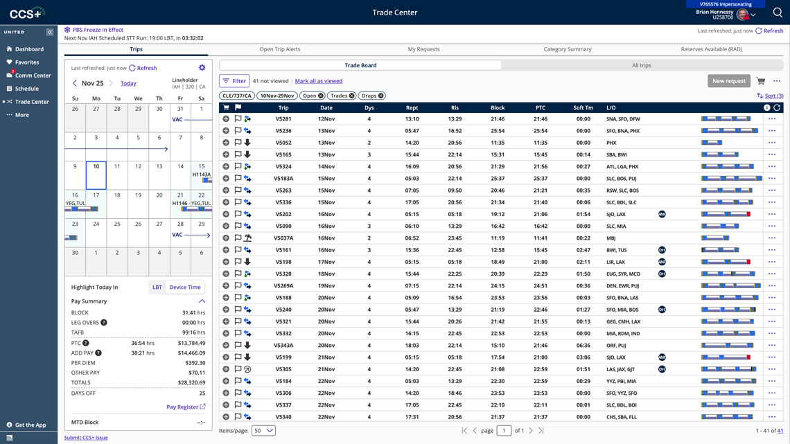Expand the user profile dropdown
Viewport: 790px width, 444px height.
pyautogui.click(x=753, y=15)
